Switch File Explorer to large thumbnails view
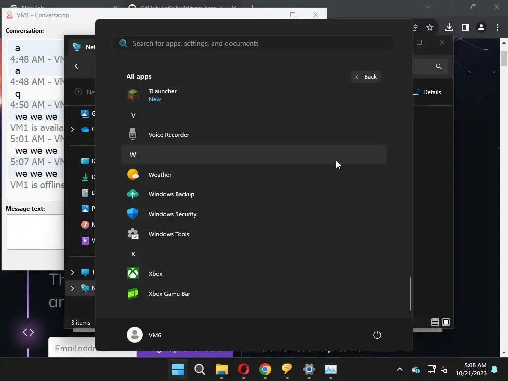Screen dimensions: 508x381 tap(446, 322)
